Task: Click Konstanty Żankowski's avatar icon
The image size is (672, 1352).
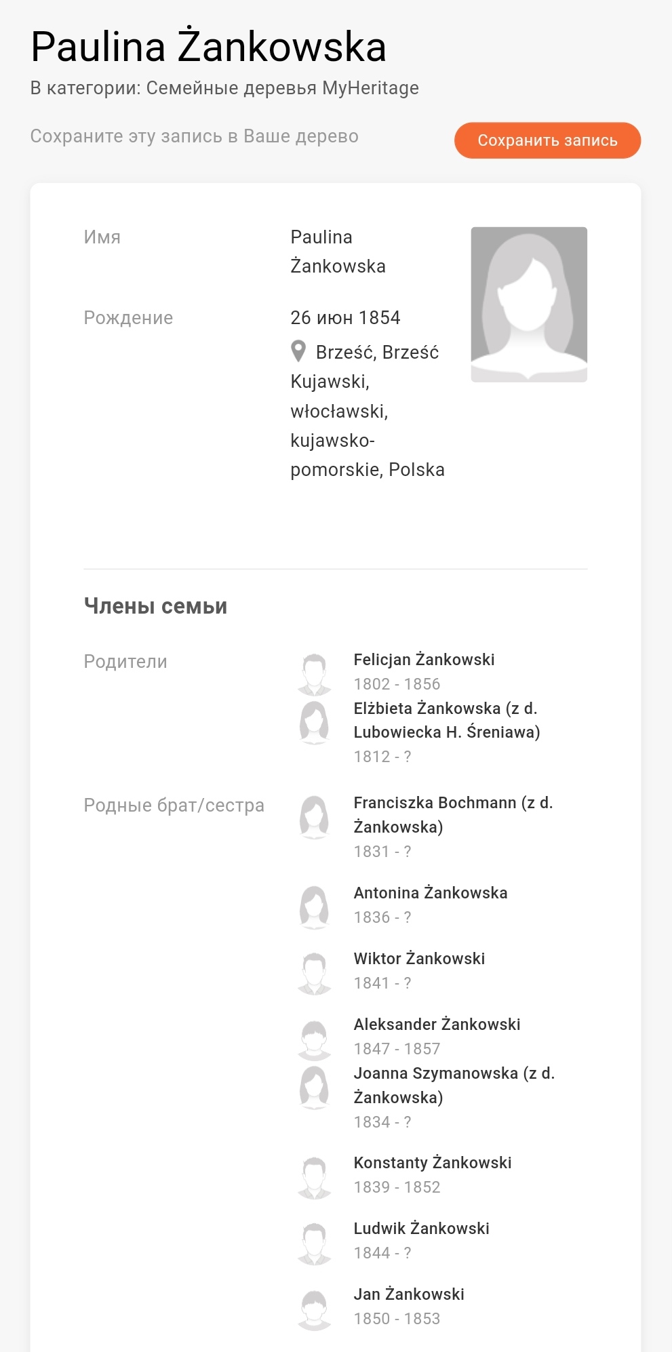Action: 314,1177
